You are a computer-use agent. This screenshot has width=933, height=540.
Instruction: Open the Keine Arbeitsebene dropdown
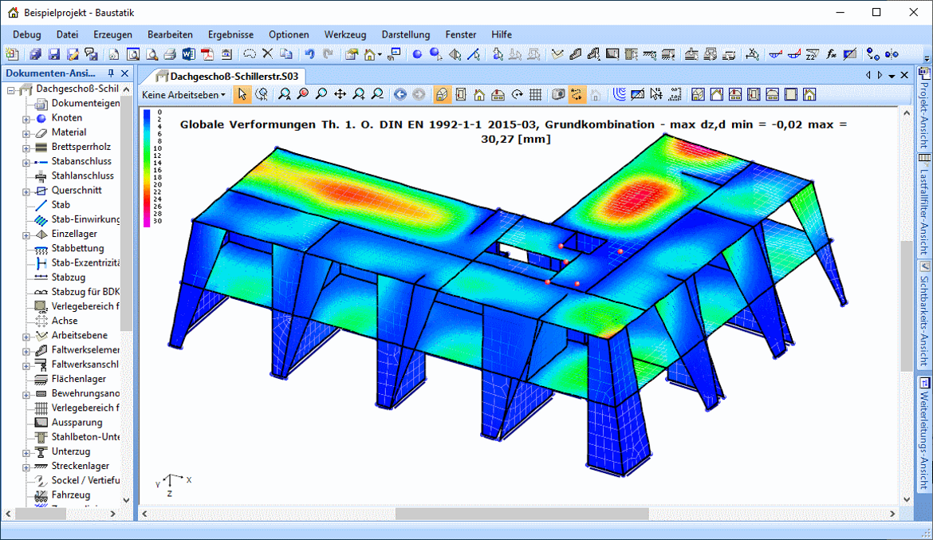click(183, 94)
